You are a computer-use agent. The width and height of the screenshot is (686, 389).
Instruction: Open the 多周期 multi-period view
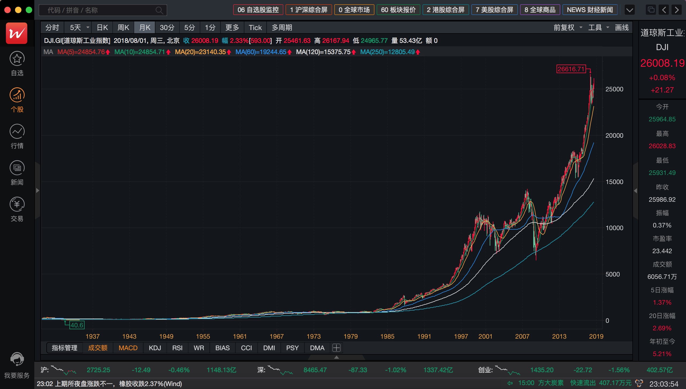282,27
